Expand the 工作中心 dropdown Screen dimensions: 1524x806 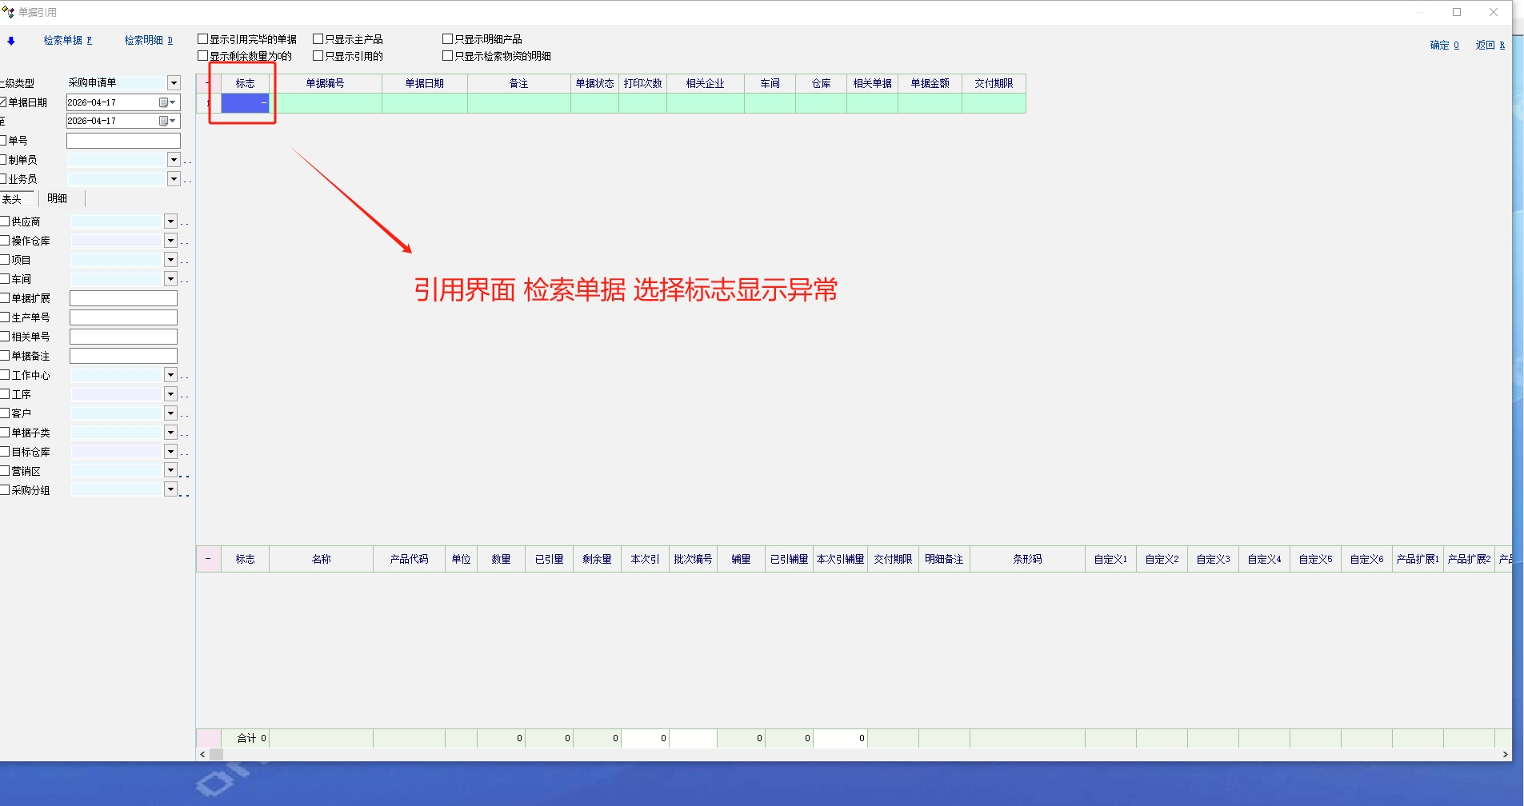170,375
